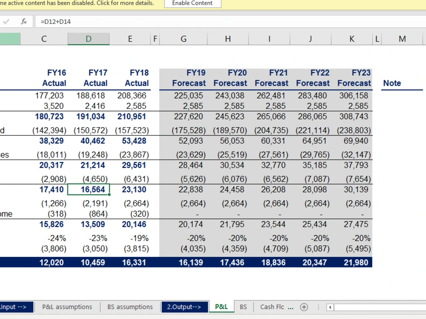Select cell with value 53,428
Image resolution: width=426 pixels, height=319 pixels.
coord(132,141)
